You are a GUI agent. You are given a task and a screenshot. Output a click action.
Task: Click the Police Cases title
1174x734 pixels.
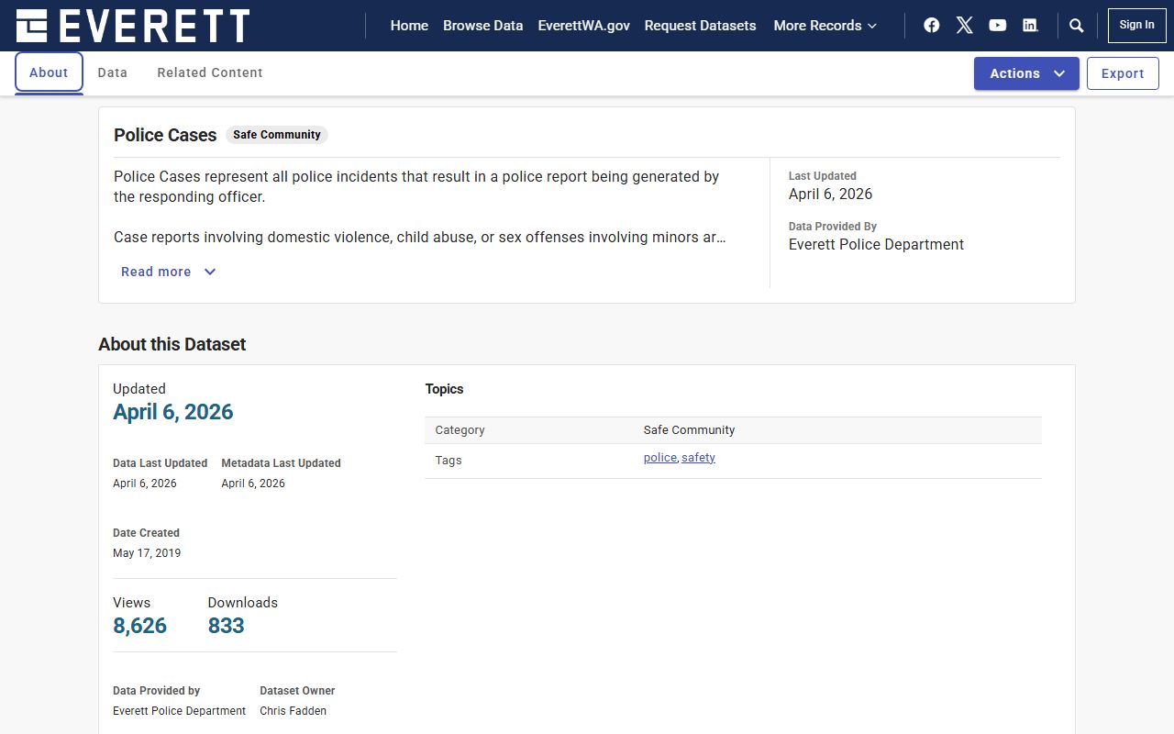tap(165, 135)
